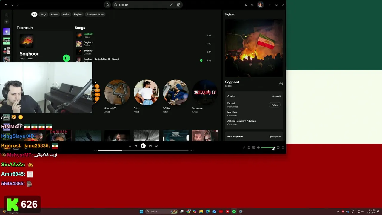
Task: Seek along the playback progress bar
Action: [143, 150]
